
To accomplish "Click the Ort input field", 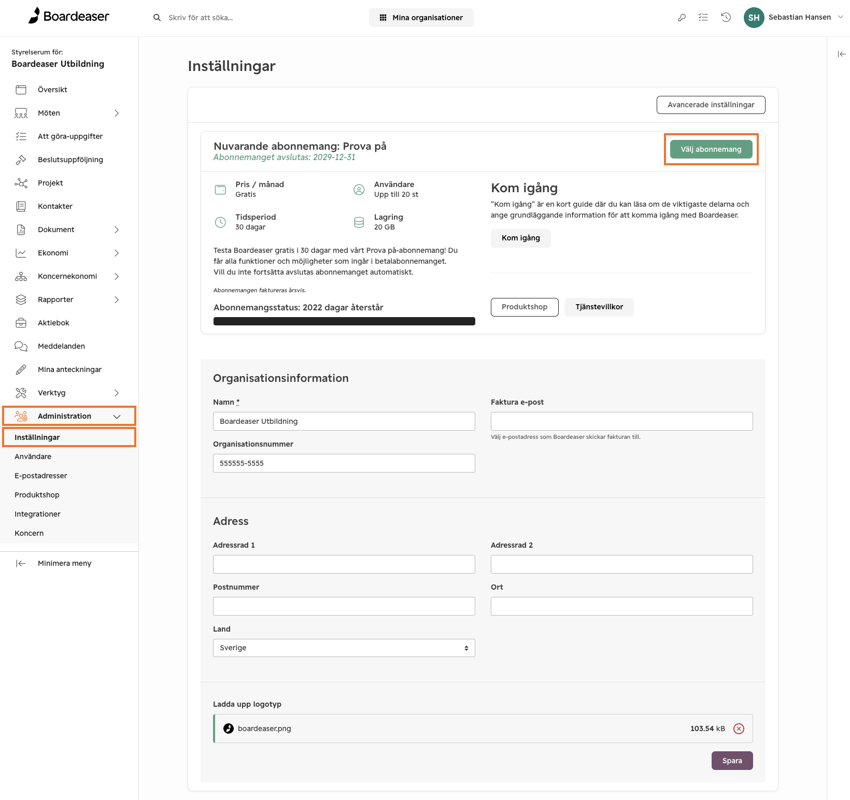I will click(x=622, y=606).
